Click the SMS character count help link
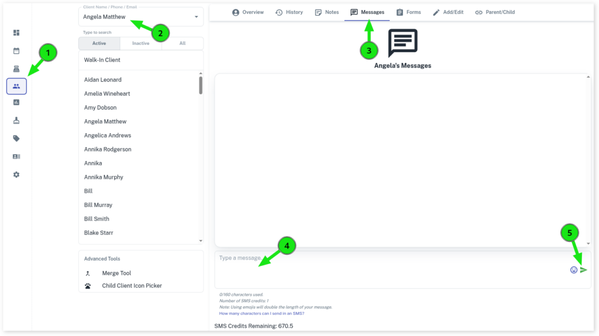Screen dimensions: 599x336 tap(261, 313)
